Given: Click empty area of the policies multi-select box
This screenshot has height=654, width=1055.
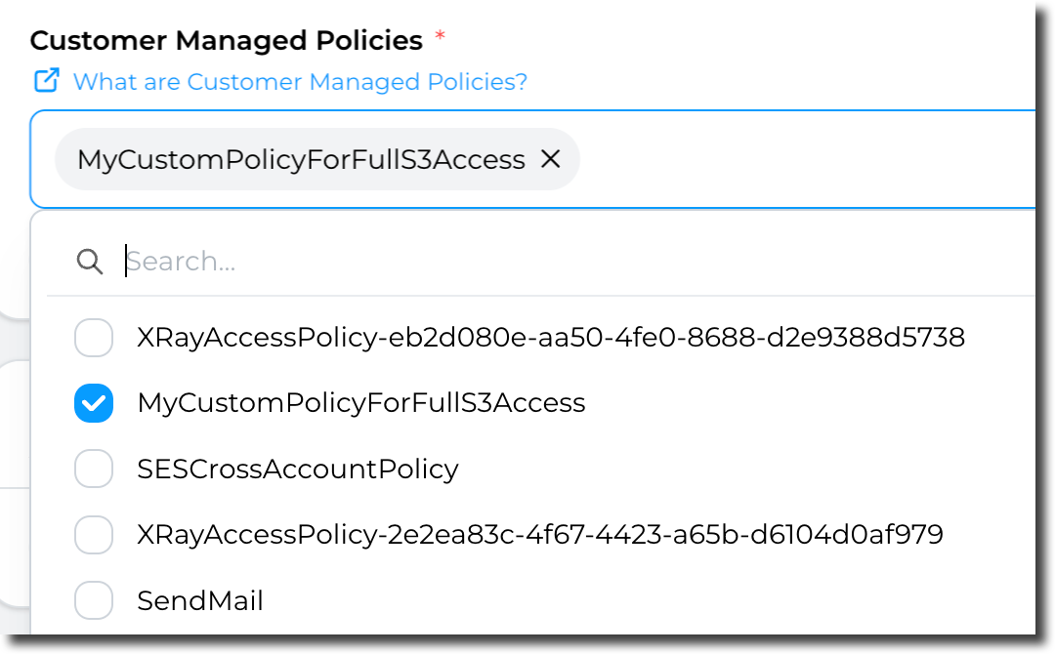Looking at the screenshot, I should (x=801, y=159).
